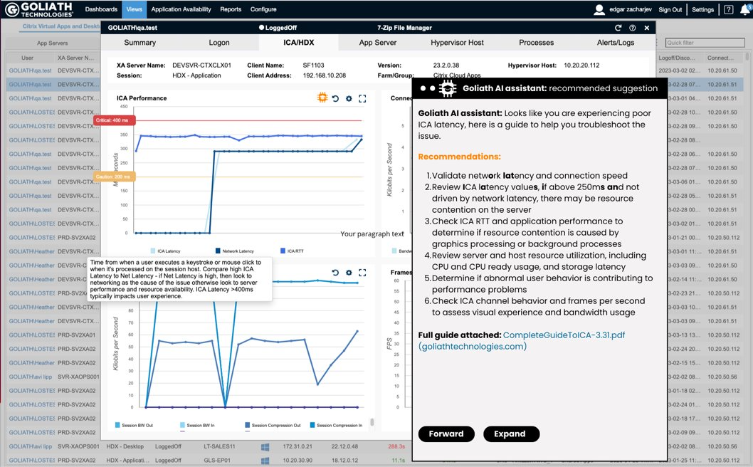The width and height of the screenshot is (753, 467).
Task: Switch to the Processes tab
Action: pyautogui.click(x=537, y=42)
